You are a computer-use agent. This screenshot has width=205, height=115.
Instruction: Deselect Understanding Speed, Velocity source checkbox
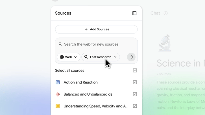point(135,106)
